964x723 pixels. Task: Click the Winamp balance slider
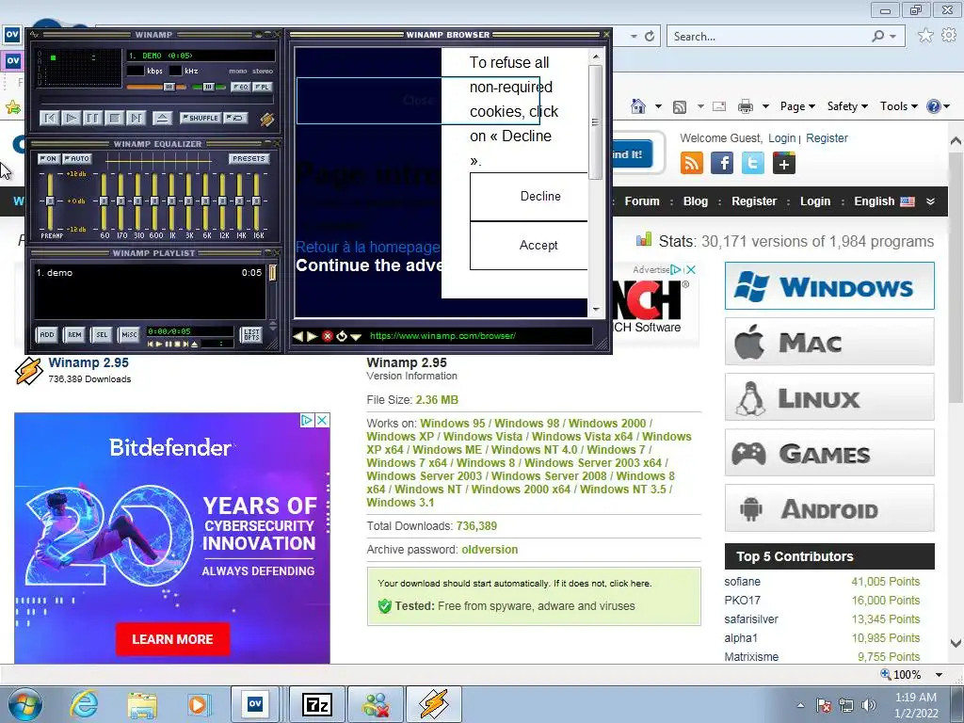[208, 88]
